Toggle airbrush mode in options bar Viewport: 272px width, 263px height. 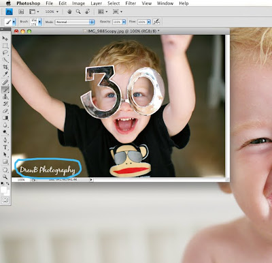[156, 22]
